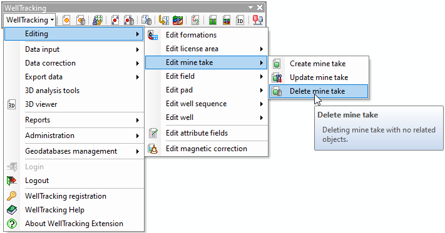Screen dimensions: 445x233
Task: Choose Edit magnetic correction entry
Action: pyautogui.click(x=206, y=149)
